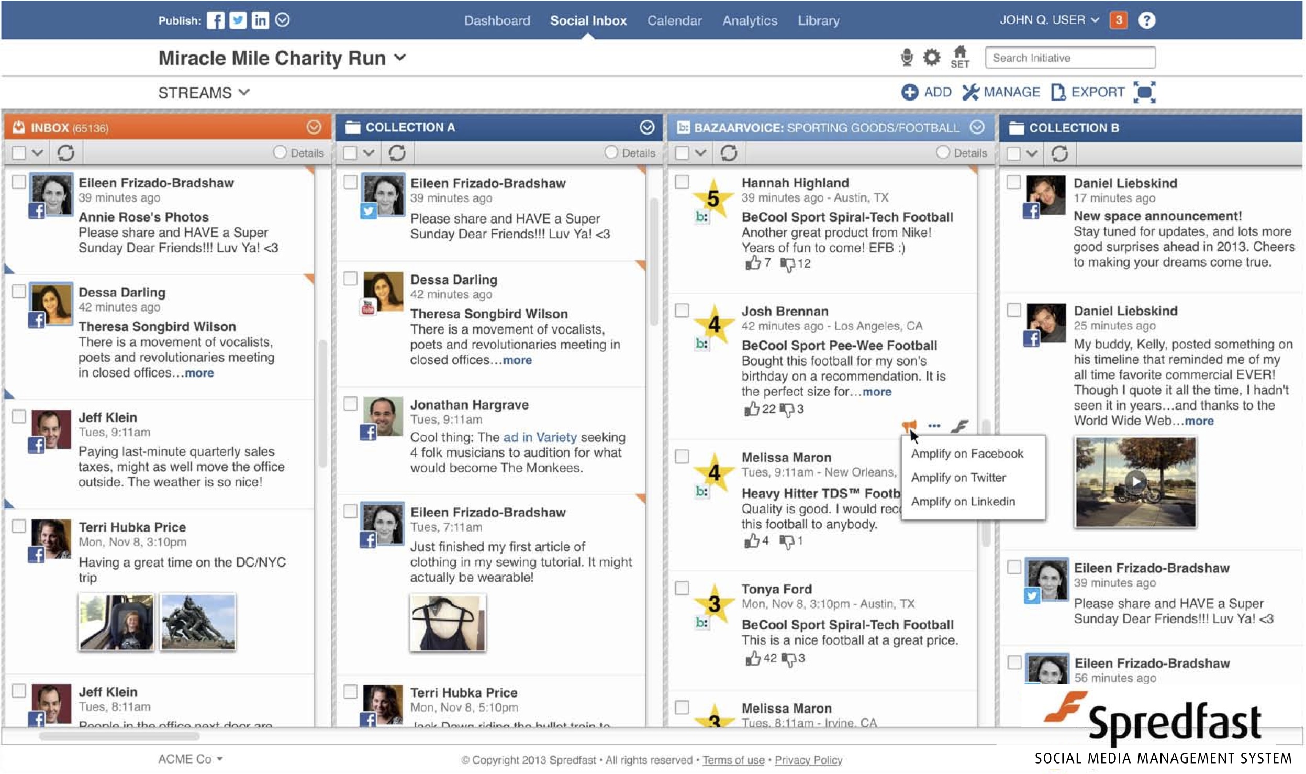
Task: Click the orange amplify megaphone icon
Action: pyautogui.click(x=909, y=425)
